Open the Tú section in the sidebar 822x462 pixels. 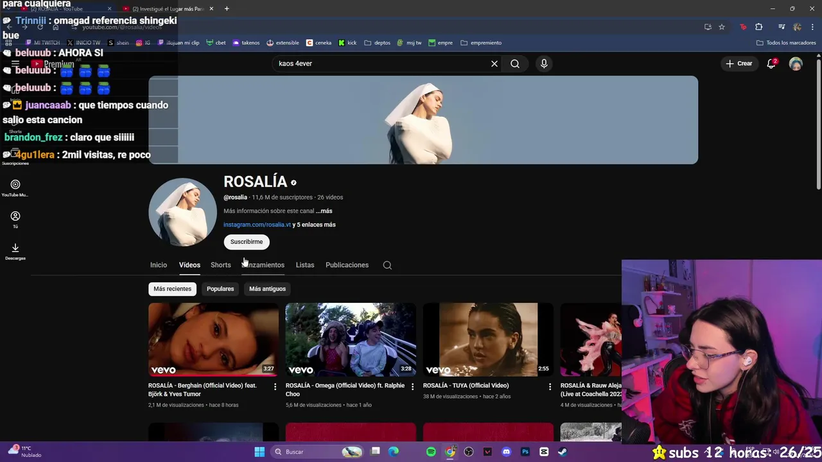(x=15, y=219)
